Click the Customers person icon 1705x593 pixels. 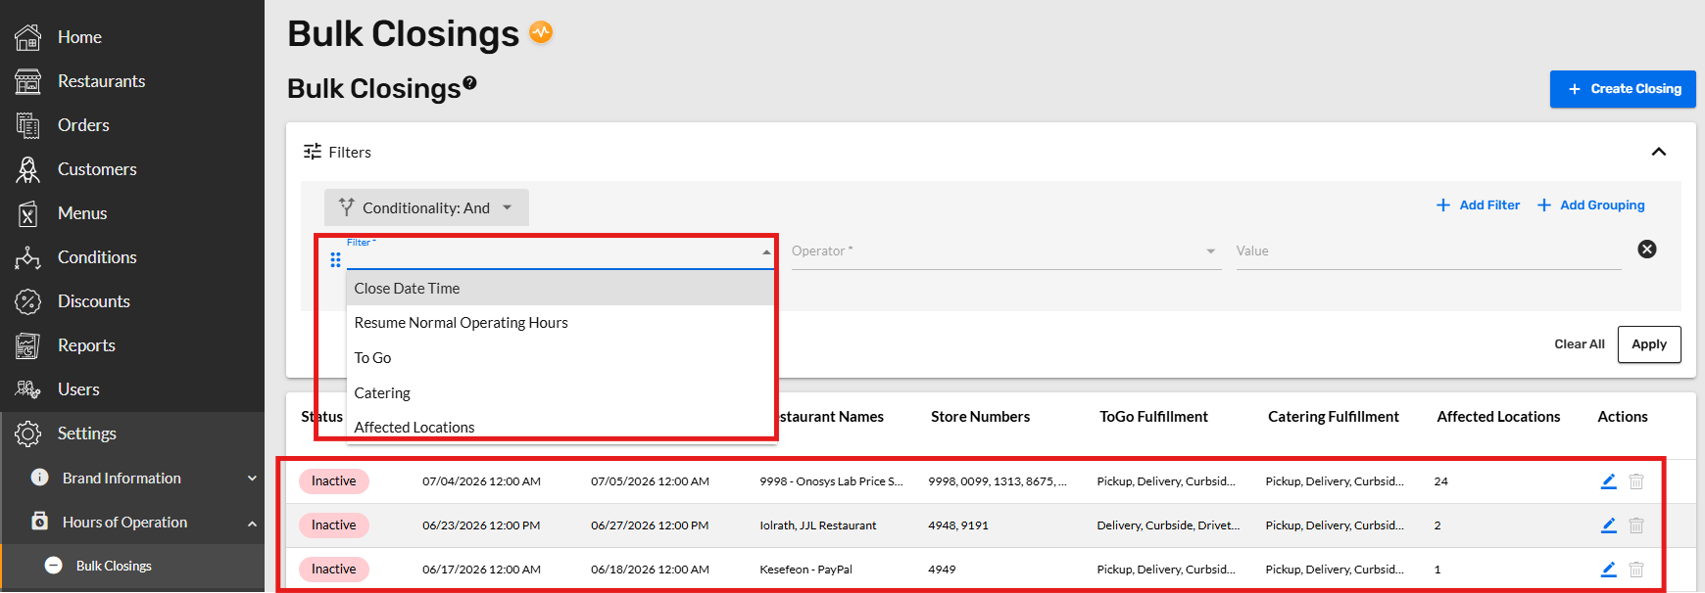click(27, 169)
